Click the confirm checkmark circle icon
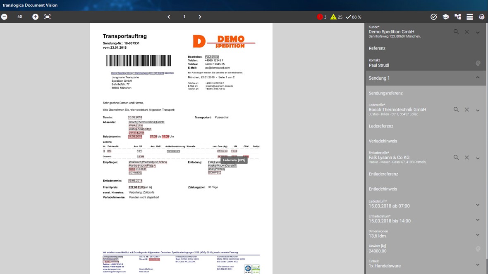This screenshot has width=488, height=274. click(433, 17)
